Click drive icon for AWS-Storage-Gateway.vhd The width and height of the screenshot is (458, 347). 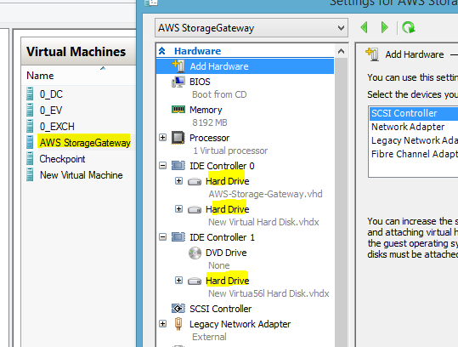point(195,182)
